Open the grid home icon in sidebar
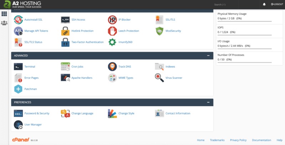The height and width of the screenshot is (145, 285). [4, 14]
